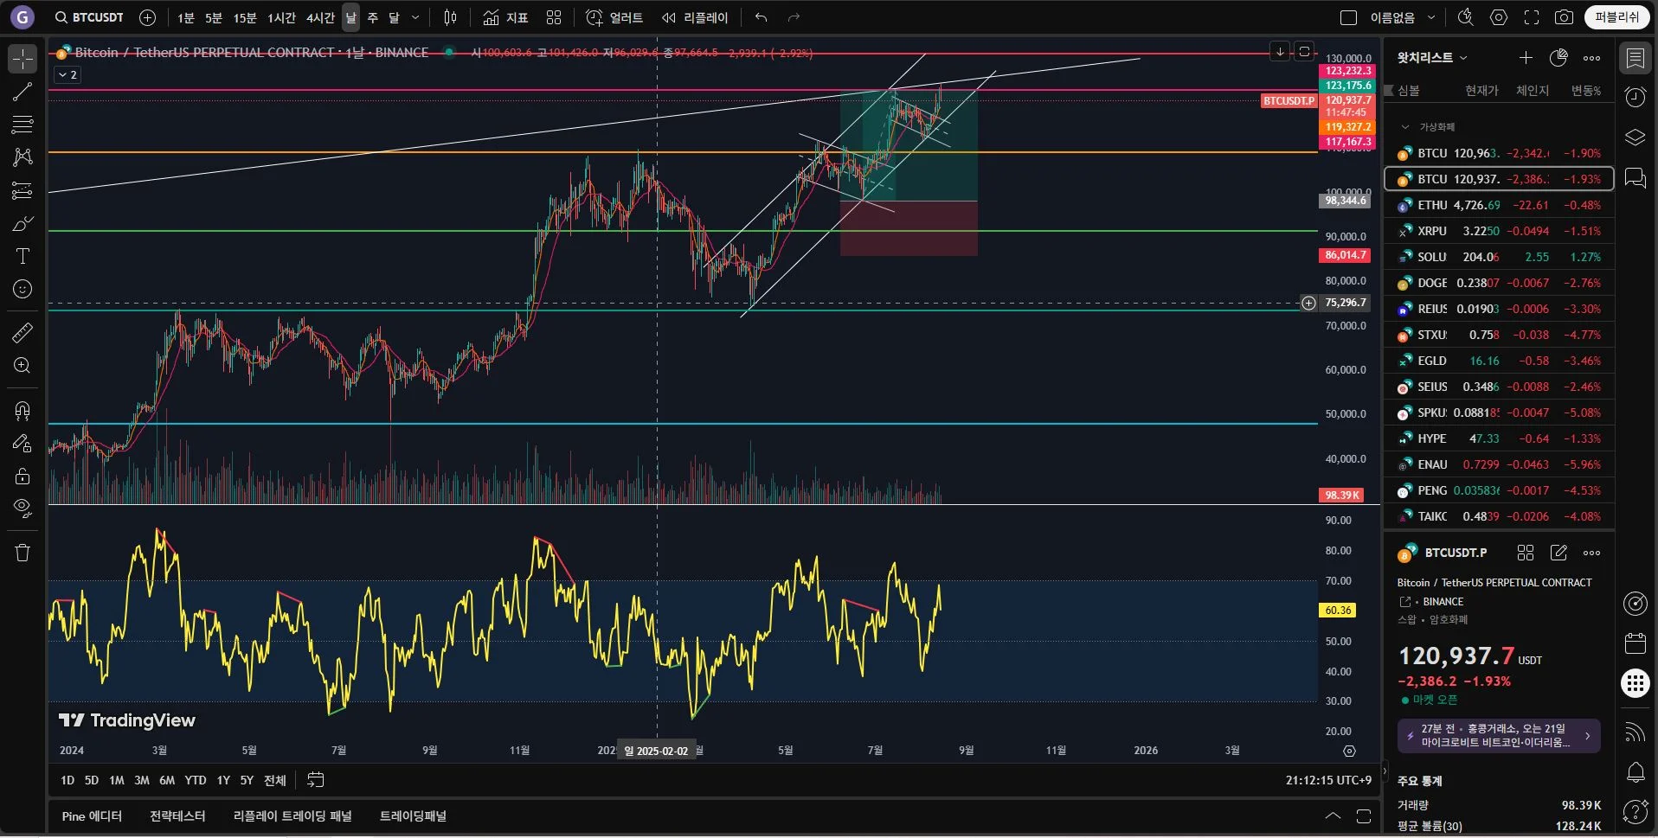Click the 퍼블리쉬 publish button
Screen dimensions: 1658x838
[x=1617, y=17]
